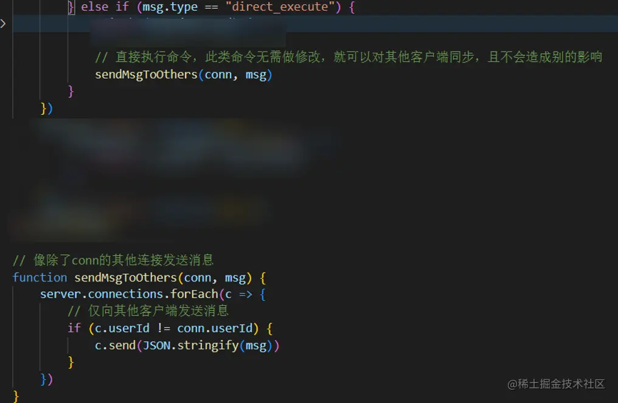Click sendMsgToOthers name in function declaration

125,277
